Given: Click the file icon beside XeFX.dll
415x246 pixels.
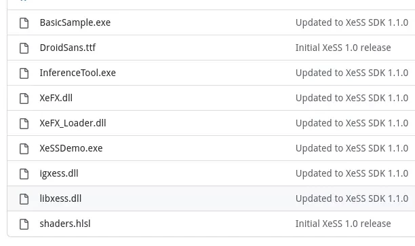Looking at the screenshot, I should pos(24,98).
